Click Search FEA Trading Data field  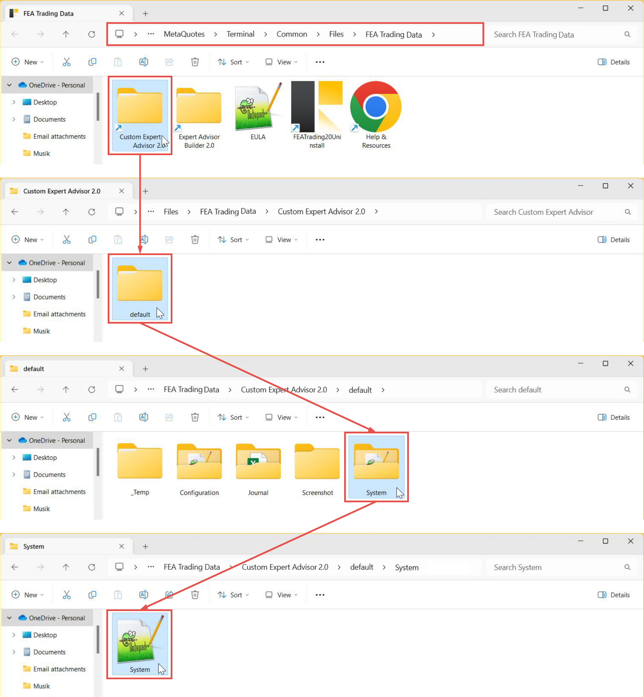point(562,34)
